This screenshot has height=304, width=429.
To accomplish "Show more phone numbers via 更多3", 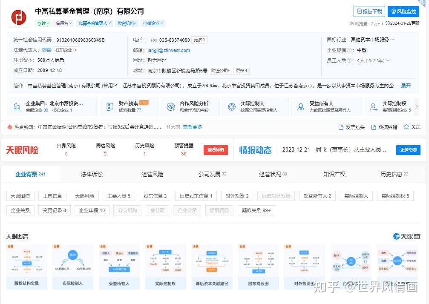I will pos(199,40).
